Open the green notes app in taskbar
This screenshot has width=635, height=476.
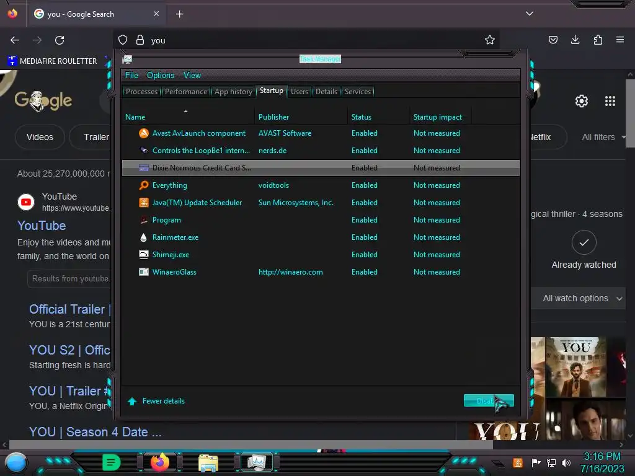112,462
